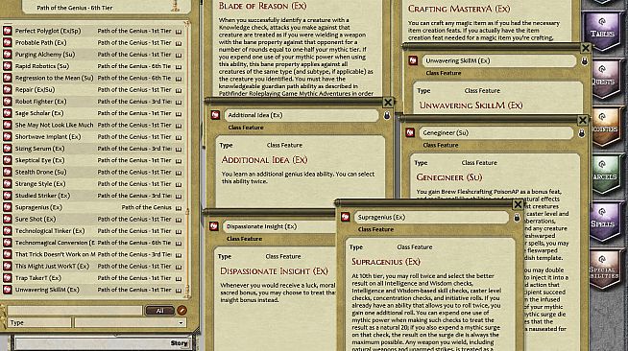Click the link icon beside Robot Fighter
The image size is (628, 351).
click(x=8, y=101)
